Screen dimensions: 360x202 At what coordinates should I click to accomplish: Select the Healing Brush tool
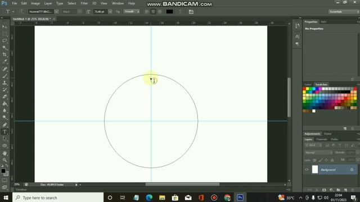(x=4, y=68)
